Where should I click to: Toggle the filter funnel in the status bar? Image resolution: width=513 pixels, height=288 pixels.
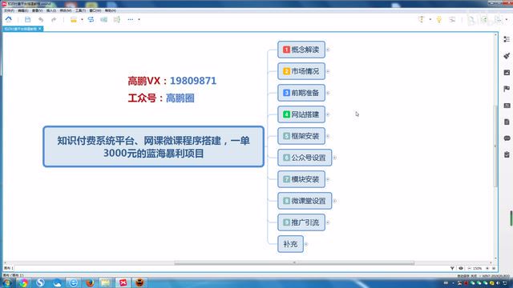pyautogui.click(x=452, y=268)
